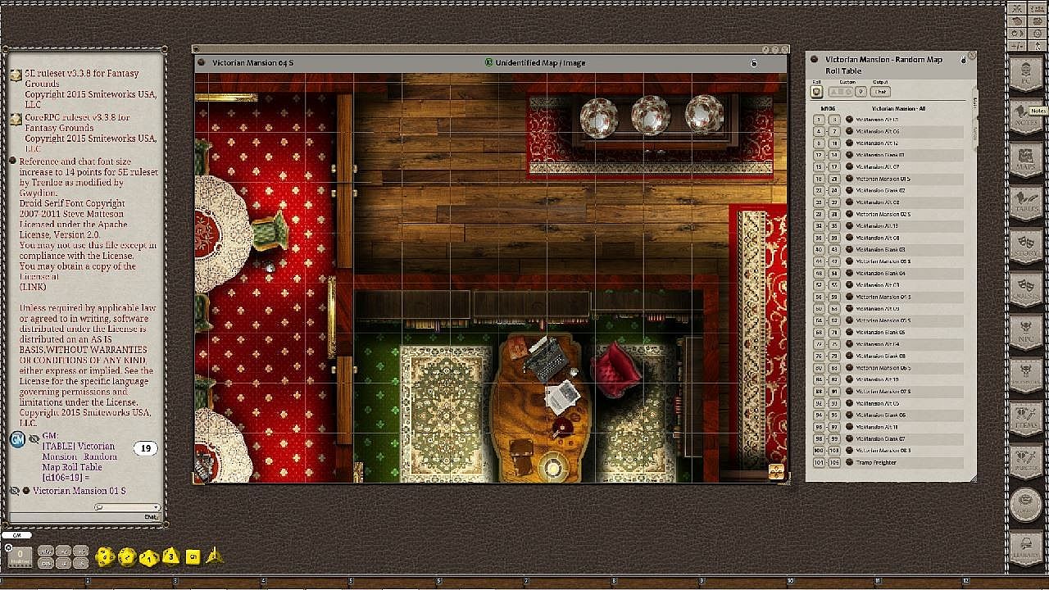Open the map toolbar button at map corner

[x=776, y=471]
